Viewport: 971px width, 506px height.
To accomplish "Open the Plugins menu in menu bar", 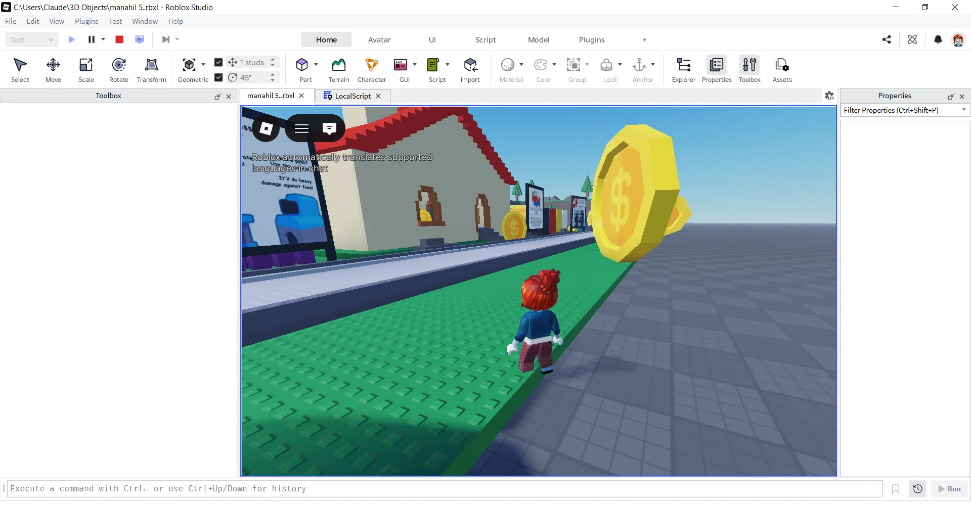I will 86,21.
